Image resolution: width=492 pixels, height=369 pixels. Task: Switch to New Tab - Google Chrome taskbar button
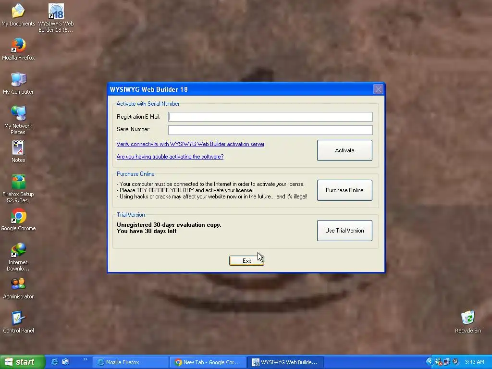[x=208, y=362]
